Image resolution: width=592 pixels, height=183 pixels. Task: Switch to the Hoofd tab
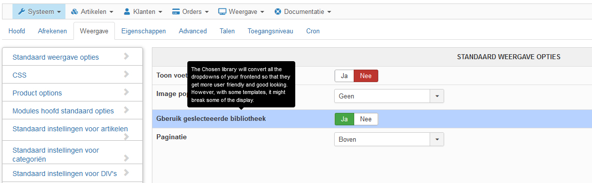point(16,31)
